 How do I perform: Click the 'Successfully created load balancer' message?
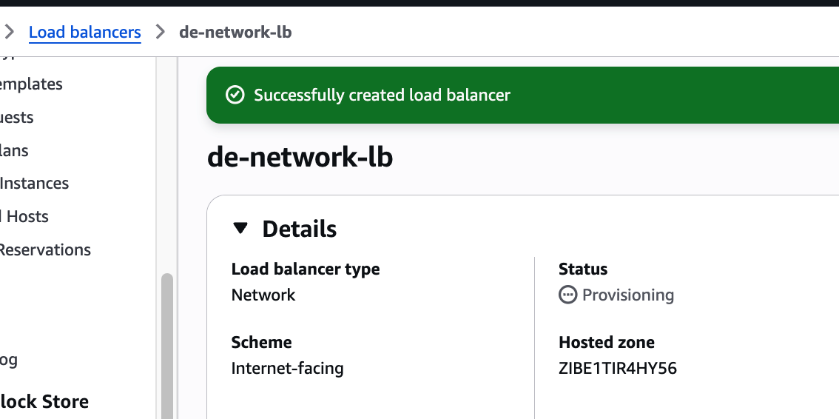[x=382, y=95]
